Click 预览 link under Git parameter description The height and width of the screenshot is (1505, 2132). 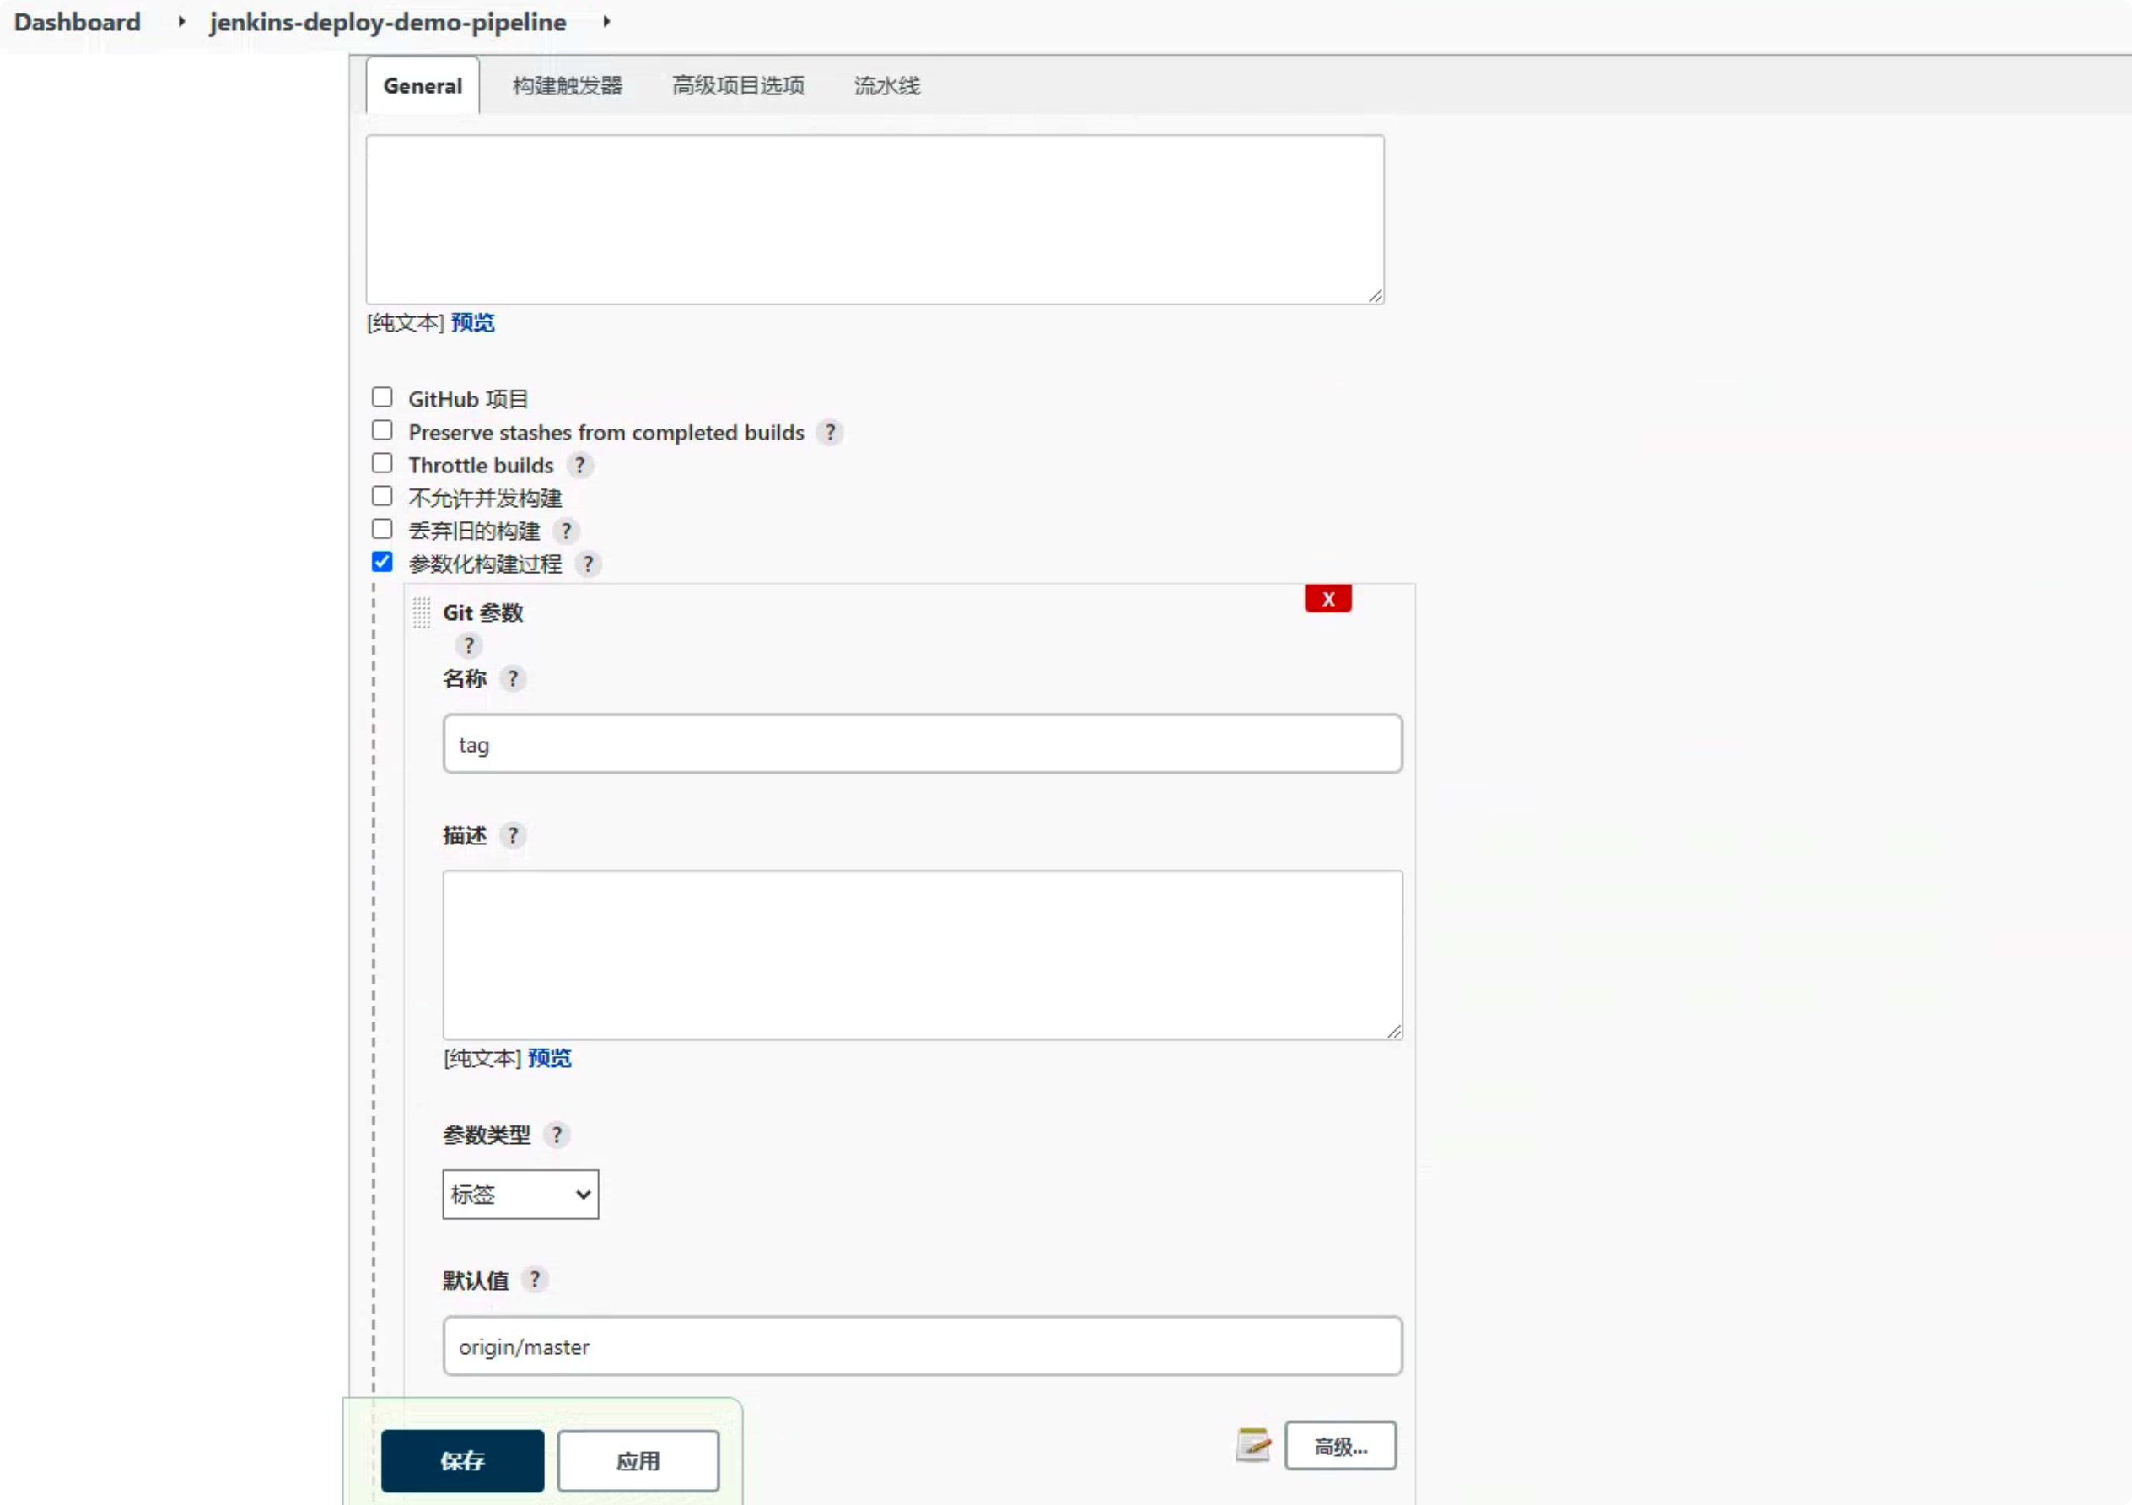pyautogui.click(x=550, y=1058)
